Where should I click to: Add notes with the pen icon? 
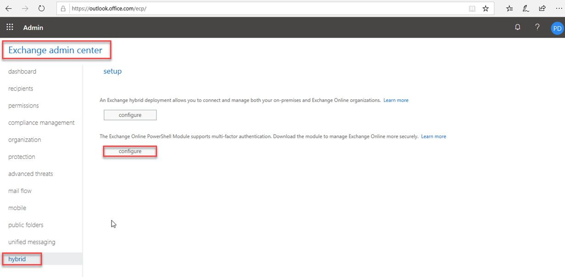pos(526,8)
